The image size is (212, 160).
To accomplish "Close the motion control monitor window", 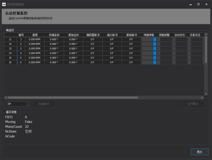I will point(206,4).
